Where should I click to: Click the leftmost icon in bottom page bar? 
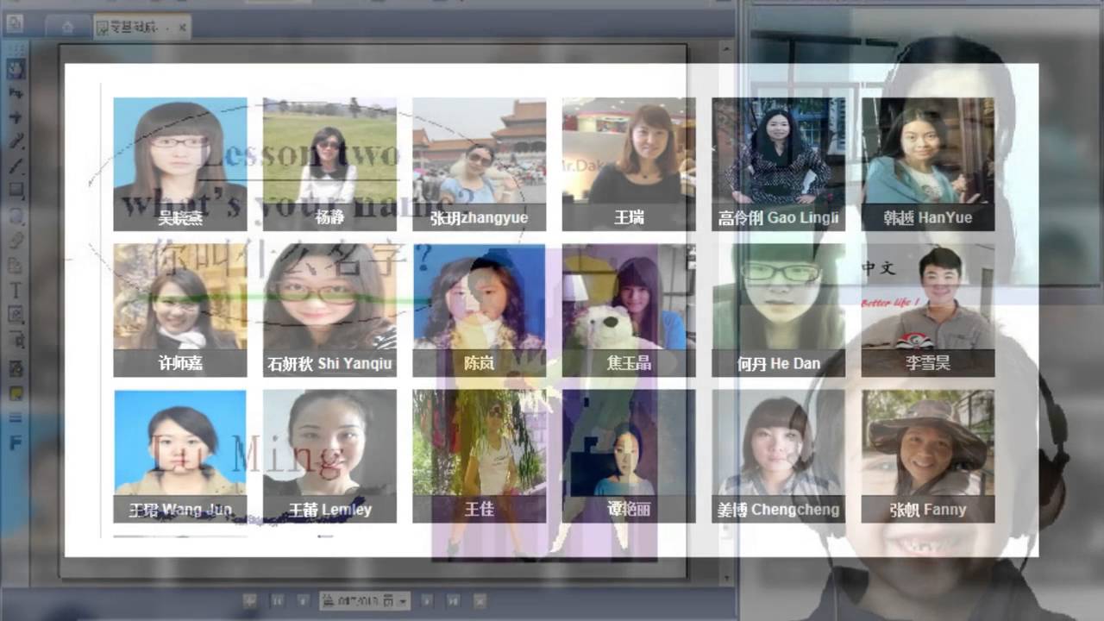coord(249,599)
